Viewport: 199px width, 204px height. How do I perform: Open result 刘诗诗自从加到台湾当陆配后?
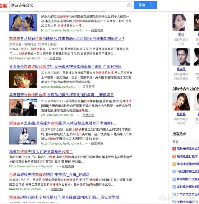point(67,39)
